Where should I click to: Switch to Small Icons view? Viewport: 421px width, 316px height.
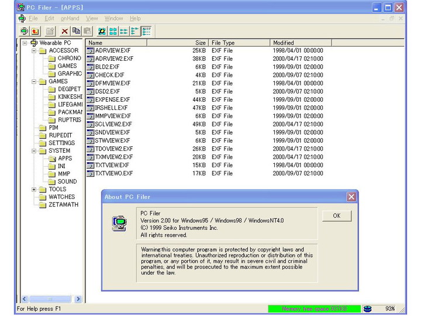(x=124, y=31)
